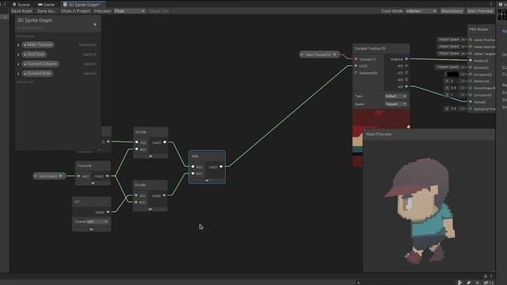Collapse the upper Divide node via its chevron
The height and width of the screenshot is (285, 507).
151,156
